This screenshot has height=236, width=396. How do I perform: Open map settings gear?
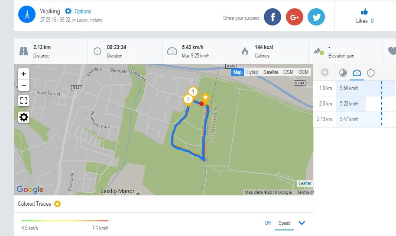(x=24, y=117)
